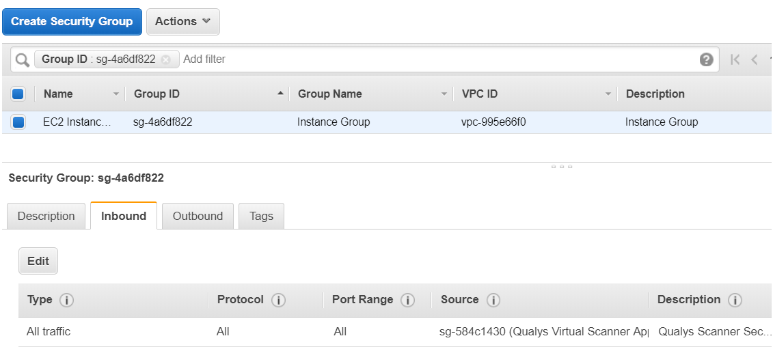
Task: Select the vpc-995e66f0 cell
Action: 493,122
